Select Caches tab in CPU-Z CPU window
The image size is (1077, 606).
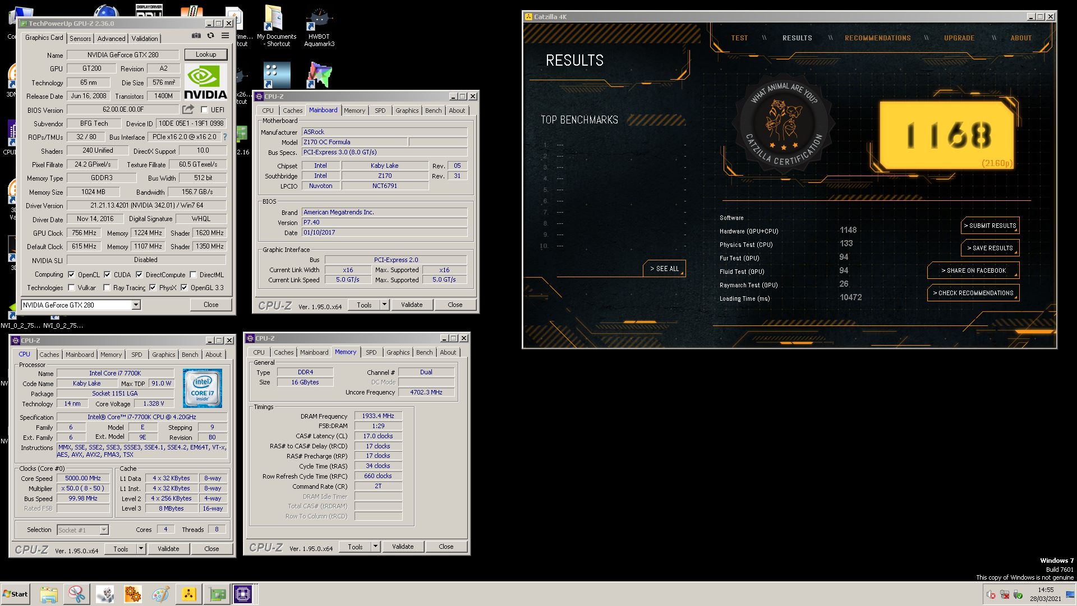pos(49,355)
